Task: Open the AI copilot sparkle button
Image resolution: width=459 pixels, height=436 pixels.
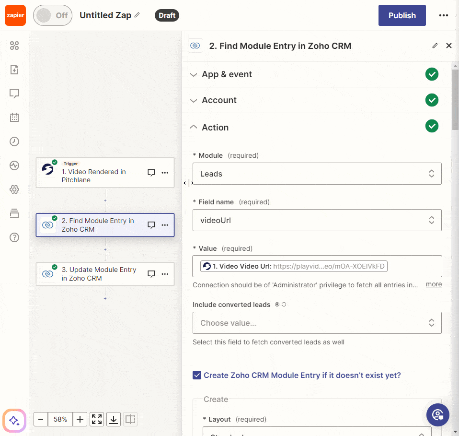Action: pos(14,421)
